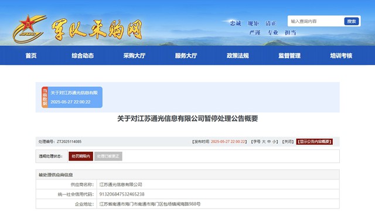Set font size to 中
This screenshot has height=211, width=375.
click(269, 142)
